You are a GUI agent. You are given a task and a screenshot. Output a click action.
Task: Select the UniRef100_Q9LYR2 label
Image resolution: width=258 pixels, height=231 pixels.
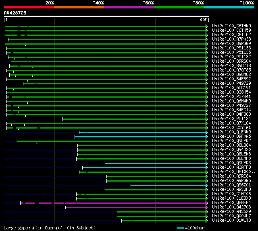coord(231,141)
